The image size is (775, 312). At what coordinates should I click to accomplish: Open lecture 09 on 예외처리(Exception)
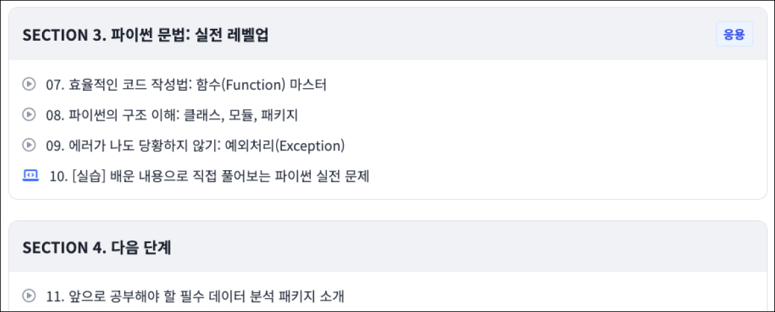(195, 145)
